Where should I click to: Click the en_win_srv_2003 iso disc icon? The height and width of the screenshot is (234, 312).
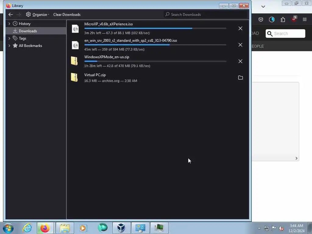point(75,45)
